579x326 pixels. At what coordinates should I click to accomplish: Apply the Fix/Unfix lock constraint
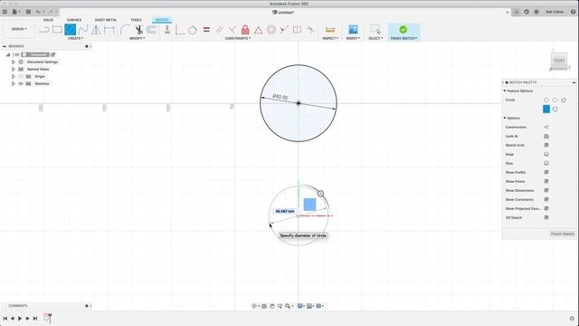point(245,30)
